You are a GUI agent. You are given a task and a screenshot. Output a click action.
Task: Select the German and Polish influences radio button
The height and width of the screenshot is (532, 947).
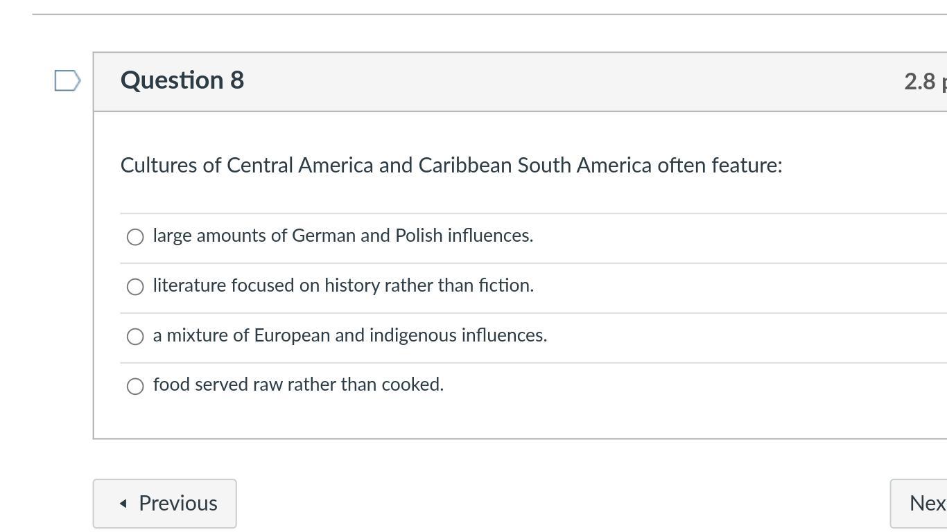[x=135, y=237]
